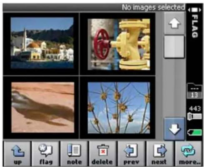Flag the selected image

(46, 154)
